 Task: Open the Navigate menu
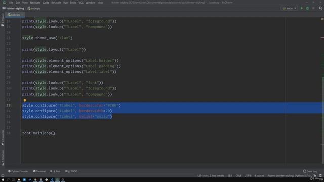tap(35, 3)
